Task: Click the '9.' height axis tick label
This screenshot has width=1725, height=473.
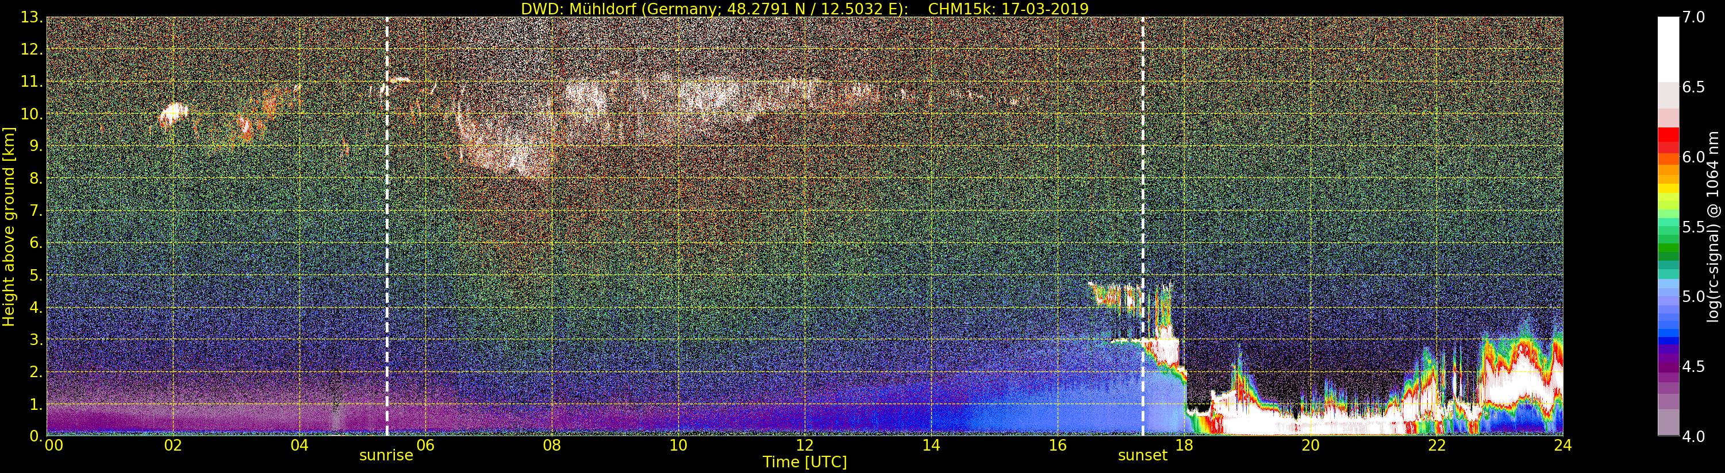Action: [x=36, y=146]
